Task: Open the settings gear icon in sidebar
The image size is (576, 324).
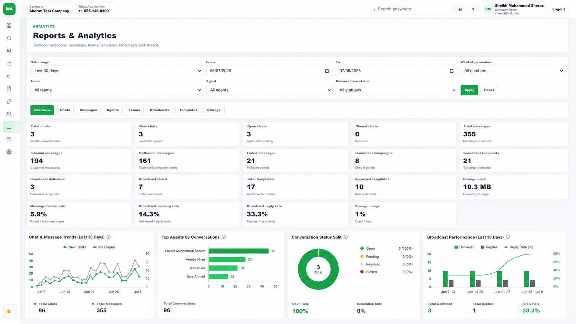Action: point(9,152)
